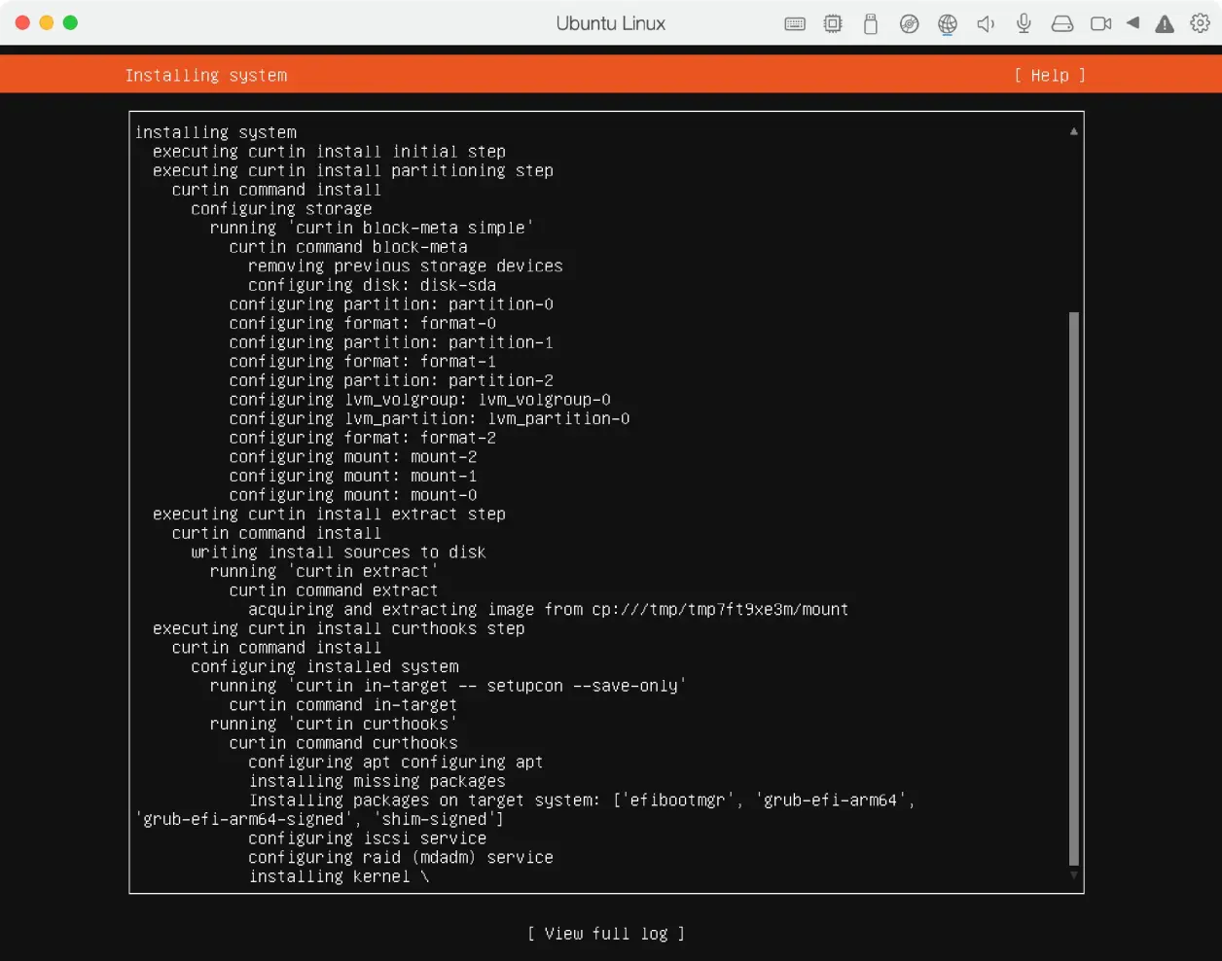Click the line "executing curtin install initial step"

click(329, 152)
